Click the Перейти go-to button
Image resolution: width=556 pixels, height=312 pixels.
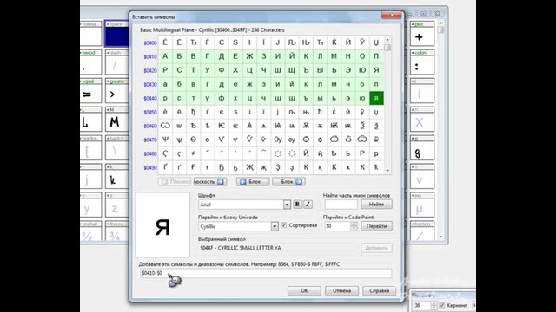coord(376,226)
